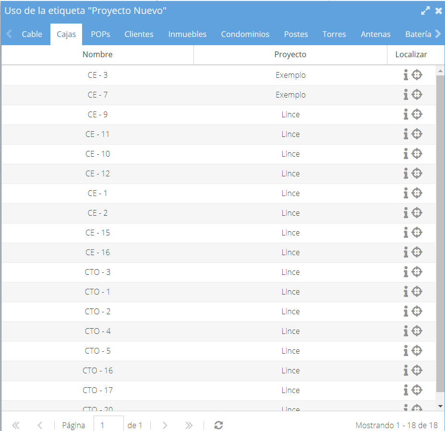Locate CE - 12 on map
Screen dimensions: 445x431
(x=417, y=173)
